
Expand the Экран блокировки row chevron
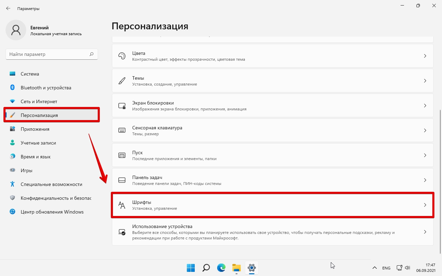pos(425,106)
